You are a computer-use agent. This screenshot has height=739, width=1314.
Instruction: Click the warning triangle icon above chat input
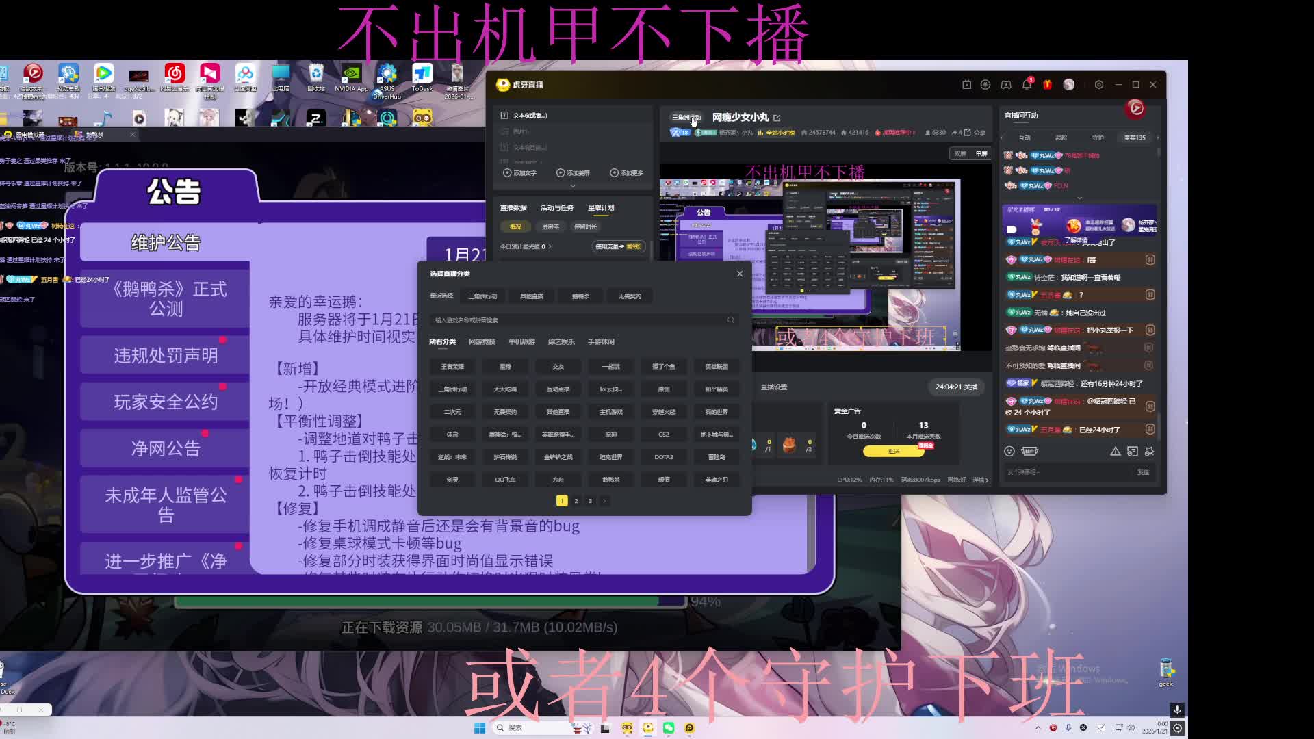[1115, 451]
